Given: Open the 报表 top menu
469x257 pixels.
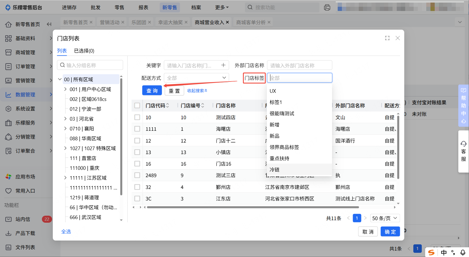Looking at the screenshot, I should coord(143,8).
